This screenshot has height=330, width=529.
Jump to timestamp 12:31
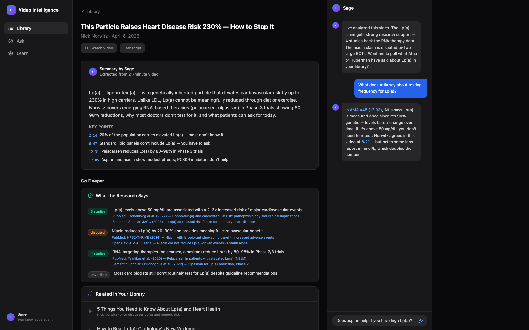pyautogui.click(x=94, y=152)
